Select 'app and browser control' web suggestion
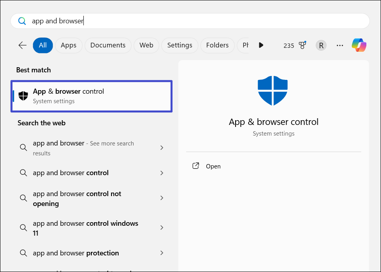This screenshot has height=272, width=381. (92, 173)
